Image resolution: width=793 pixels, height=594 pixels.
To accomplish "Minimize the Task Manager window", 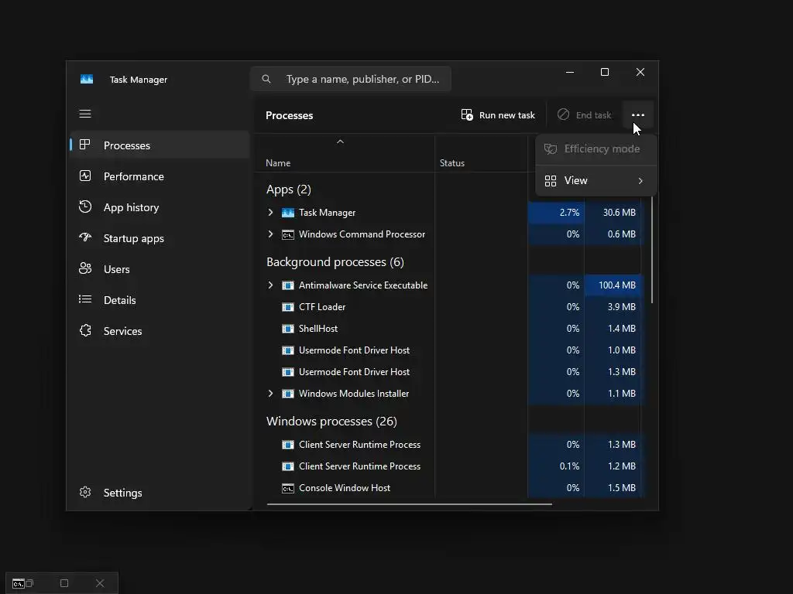I will pos(570,72).
